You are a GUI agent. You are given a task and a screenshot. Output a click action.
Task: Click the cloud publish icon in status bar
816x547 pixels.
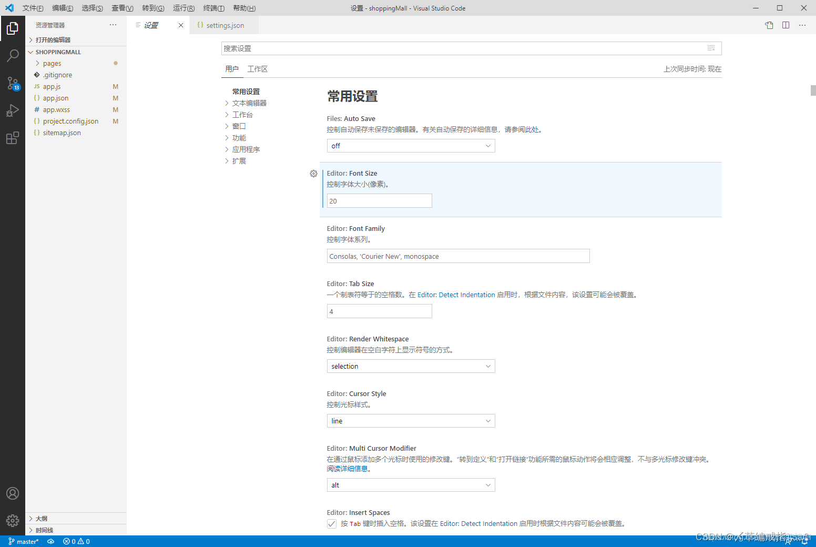[x=51, y=541]
